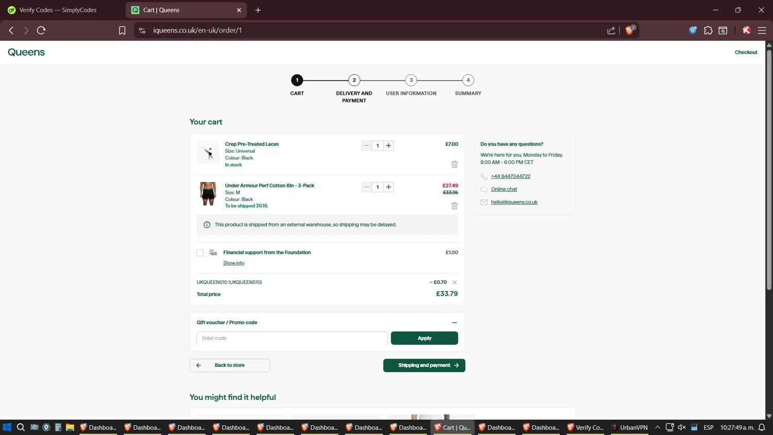
Task: Click quantity field for Crep Laces
Action: [378, 145]
